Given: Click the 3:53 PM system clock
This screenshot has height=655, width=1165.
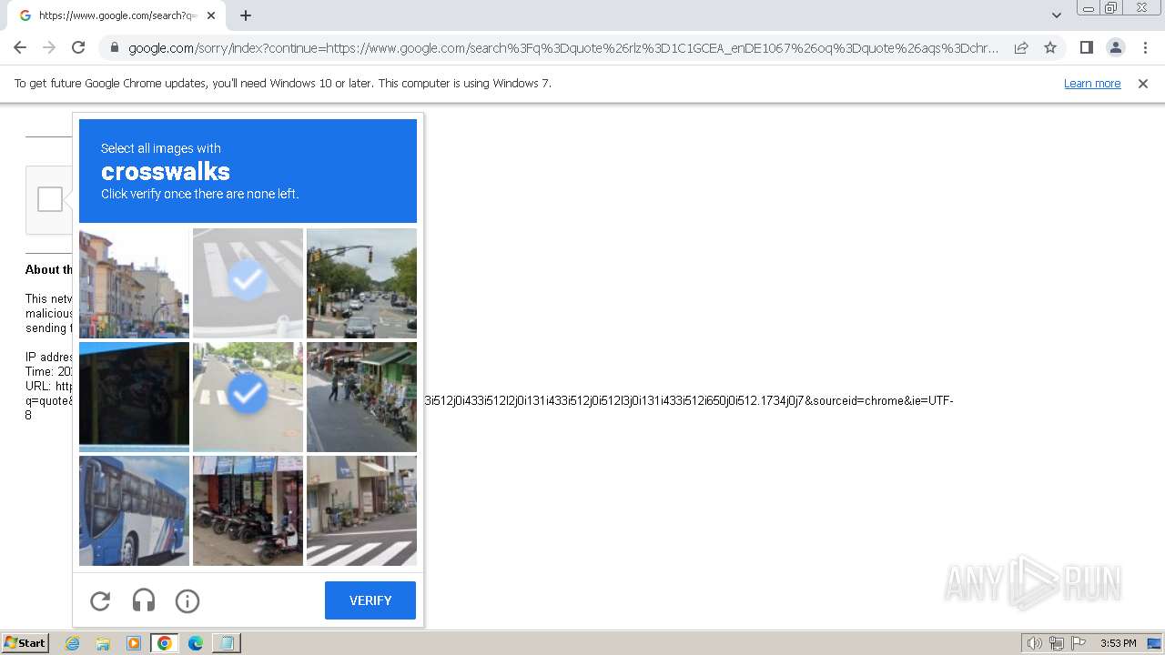Looking at the screenshot, I should click(1118, 643).
